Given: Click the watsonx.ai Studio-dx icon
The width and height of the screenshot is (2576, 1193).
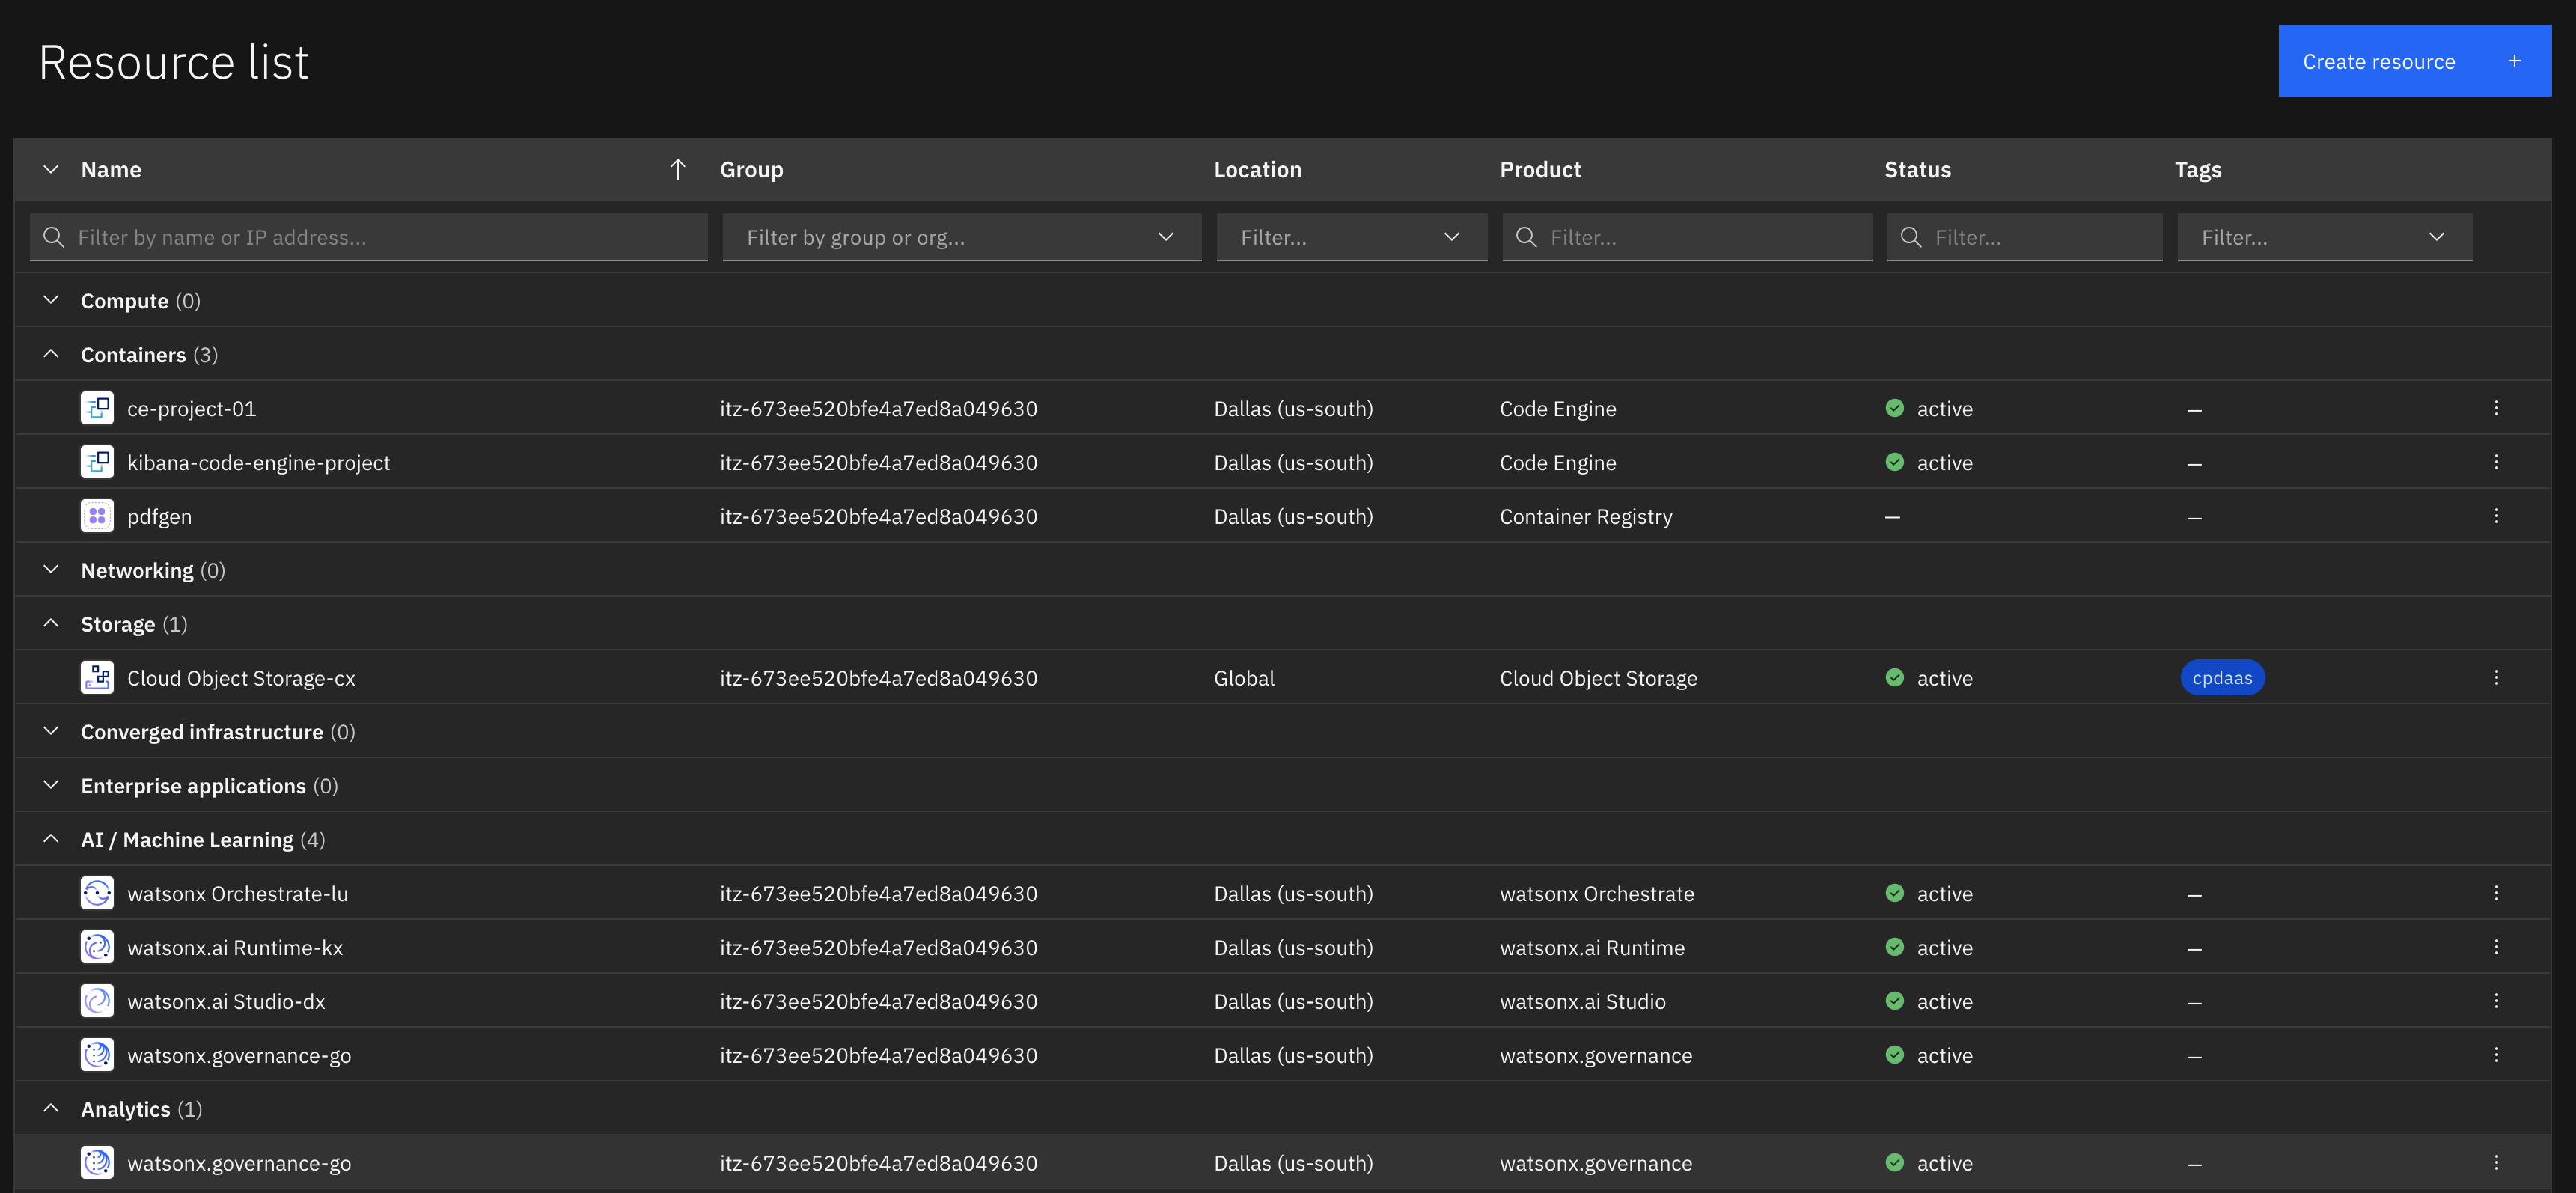Looking at the screenshot, I should 97,1001.
